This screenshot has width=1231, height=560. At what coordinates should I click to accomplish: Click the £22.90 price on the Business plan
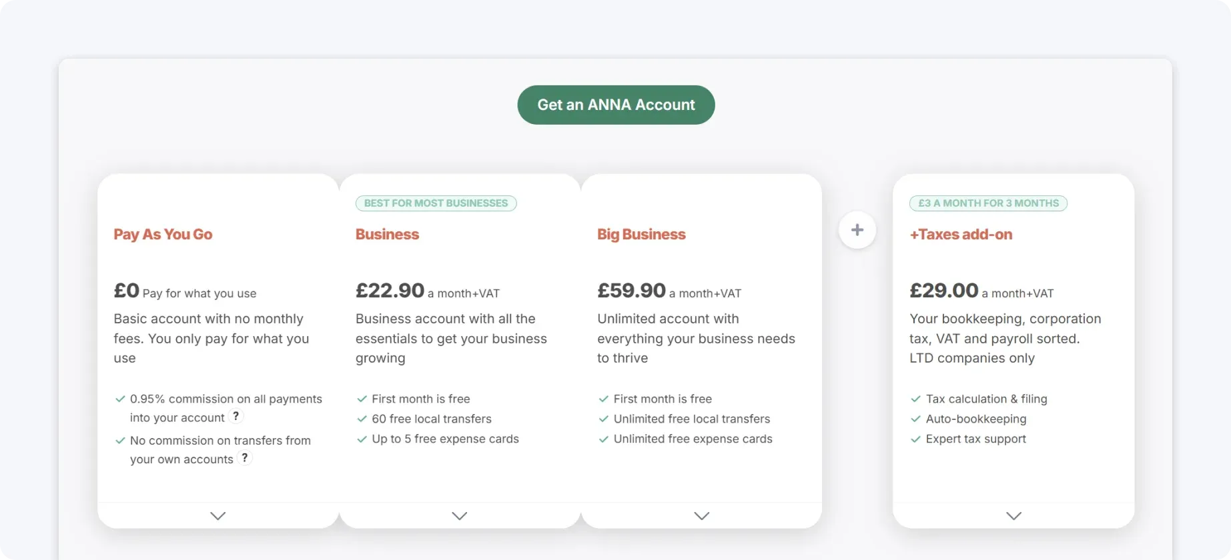389,290
